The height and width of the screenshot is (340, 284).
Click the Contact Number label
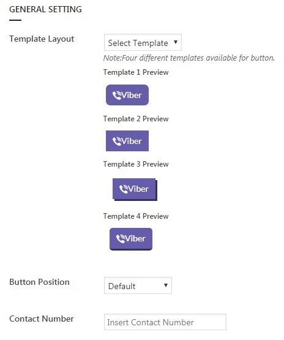[x=42, y=319]
